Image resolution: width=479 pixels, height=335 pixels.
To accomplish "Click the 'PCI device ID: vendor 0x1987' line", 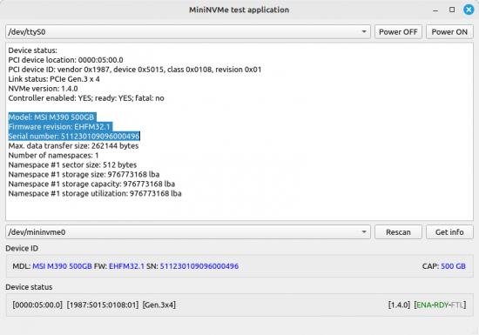I will pyautogui.click(x=135, y=70).
